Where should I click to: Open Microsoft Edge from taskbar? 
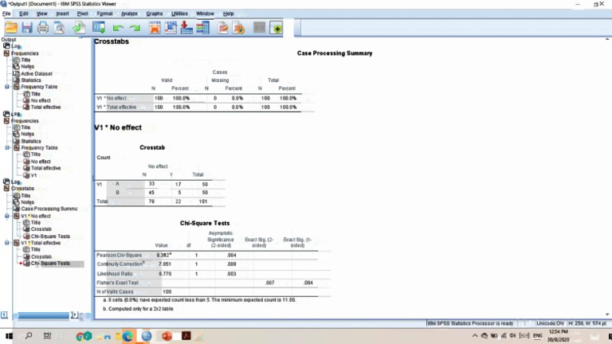127,336
